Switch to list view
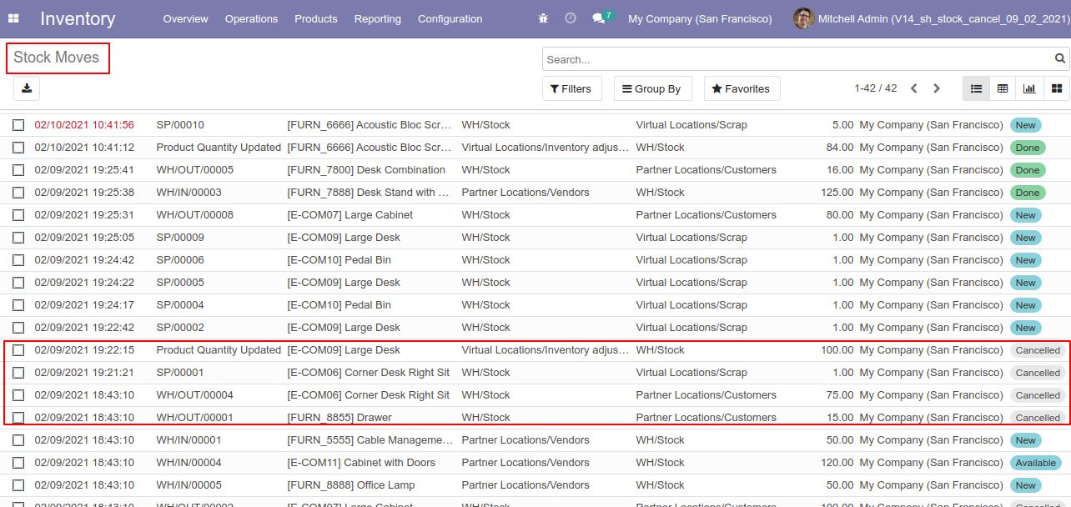 [x=976, y=88]
